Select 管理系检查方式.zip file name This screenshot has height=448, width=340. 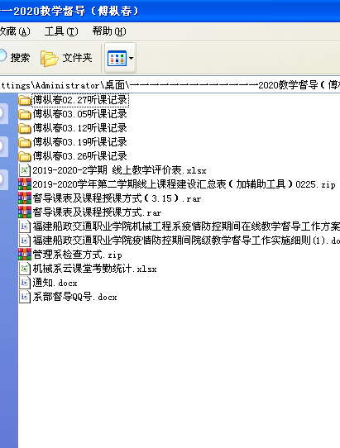[x=77, y=255]
